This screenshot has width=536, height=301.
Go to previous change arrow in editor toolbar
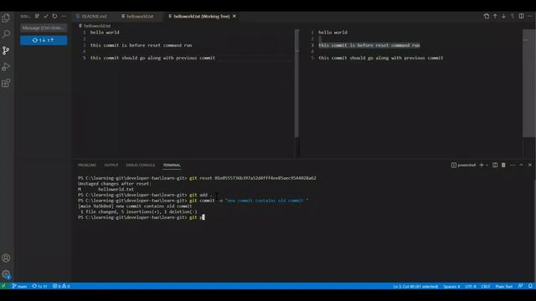click(495, 16)
